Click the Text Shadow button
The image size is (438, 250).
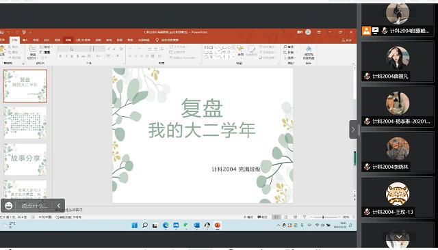pyautogui.click(x=77, y=56)
